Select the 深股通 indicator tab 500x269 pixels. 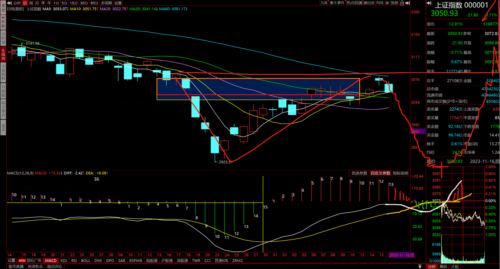point(183,261)
